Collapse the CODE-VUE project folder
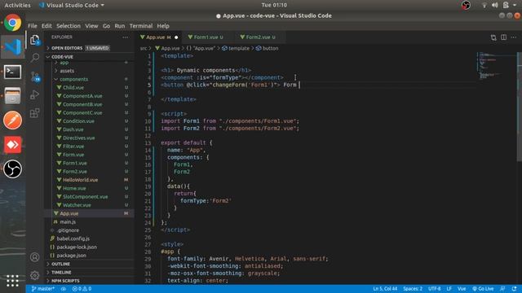This screenshot has height=293, width=522. coord(90,57)
